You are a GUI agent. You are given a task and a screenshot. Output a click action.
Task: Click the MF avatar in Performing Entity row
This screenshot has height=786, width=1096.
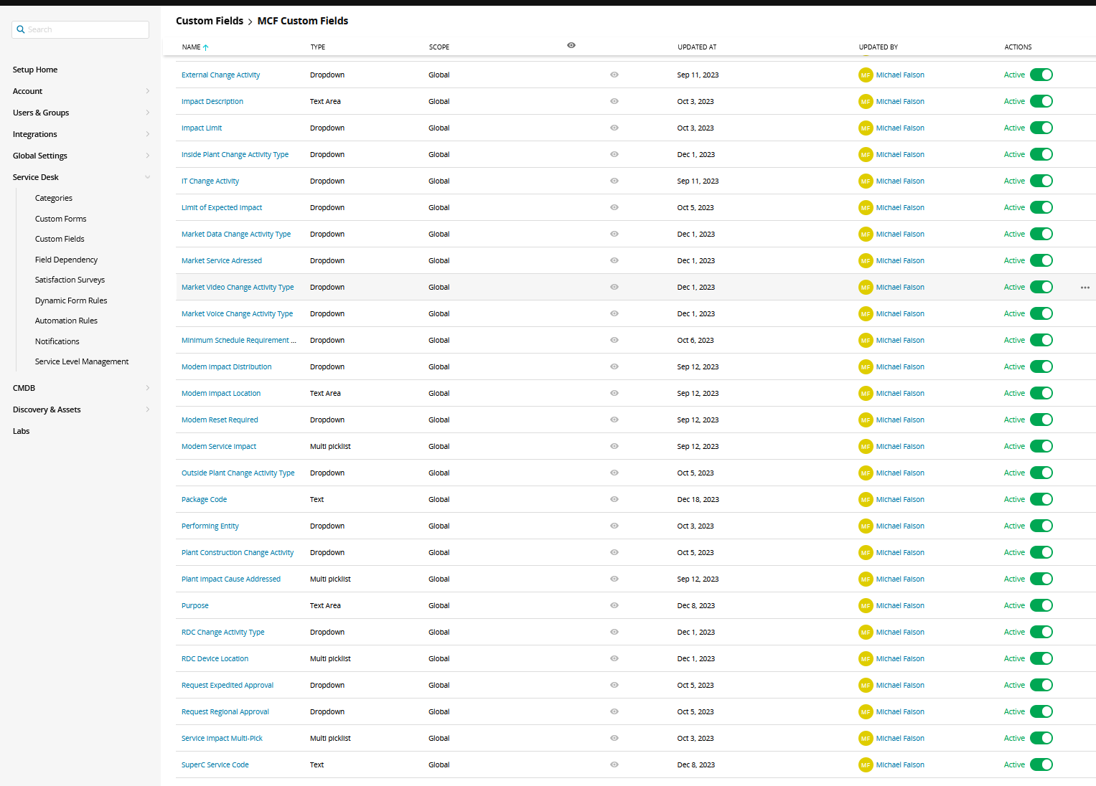click(x=866, y=526)
